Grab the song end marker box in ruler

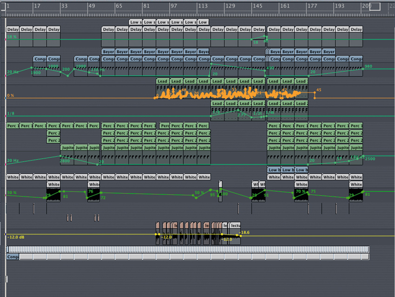(375, 7)
